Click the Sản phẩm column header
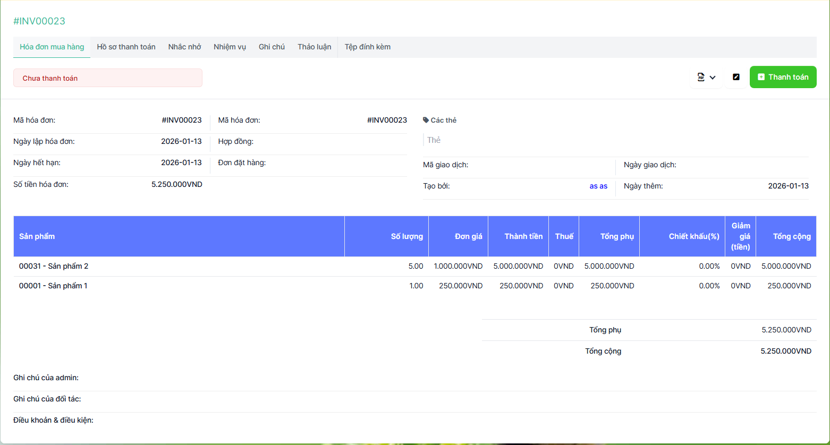Viewport: 830px width, 445px height. tap(37, 236)
